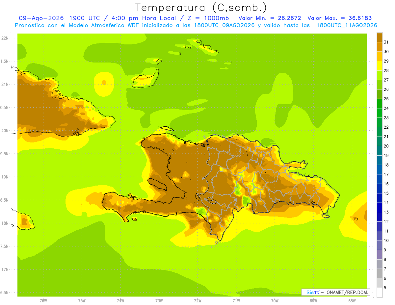Click the "Valor Max. = 36.6183" value
The image size is (395, 305).
tap(339, 18)
